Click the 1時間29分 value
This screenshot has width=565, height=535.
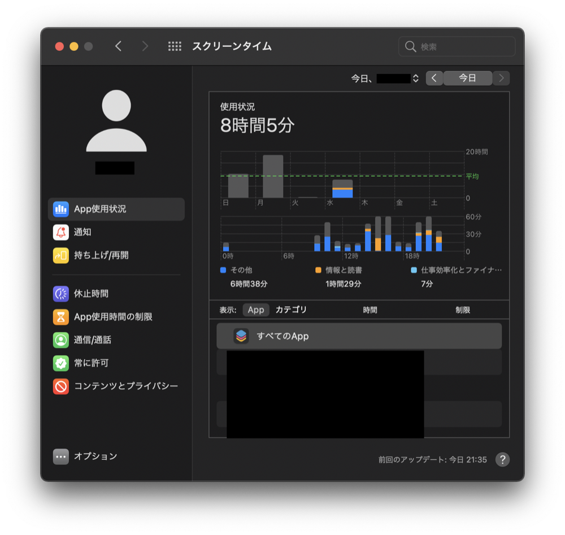pos(344,284)
